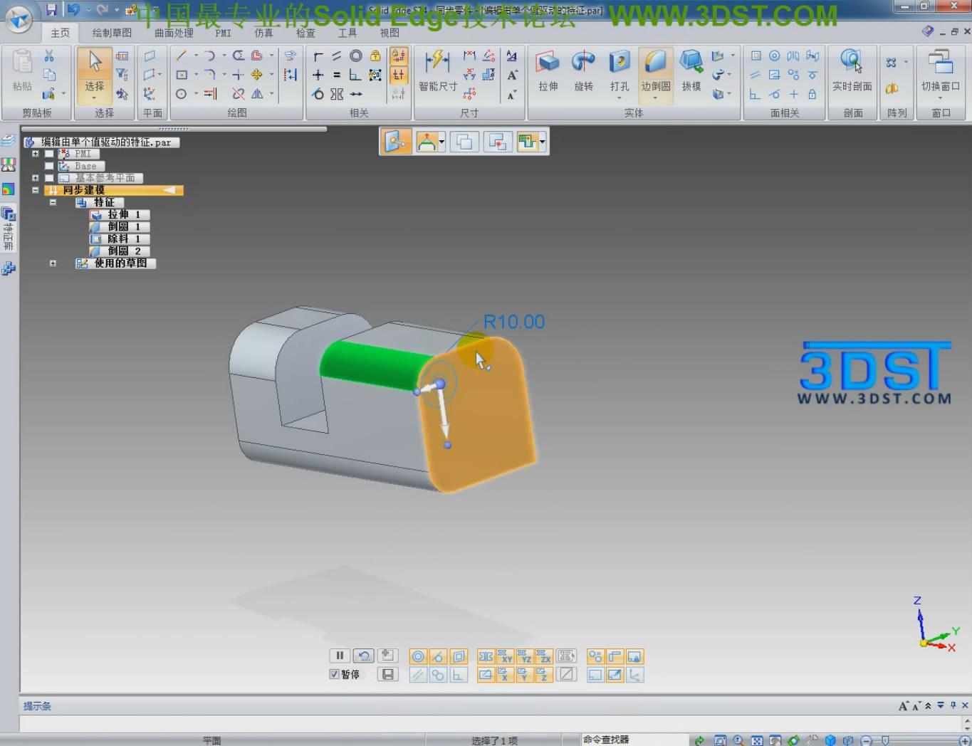Toggle the Symmetric about ZX live rule

pyautogui.click(x=544, y=656)
